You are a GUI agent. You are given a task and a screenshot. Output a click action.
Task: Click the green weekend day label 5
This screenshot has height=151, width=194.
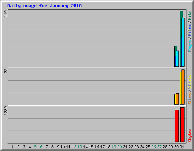(35, 147)
